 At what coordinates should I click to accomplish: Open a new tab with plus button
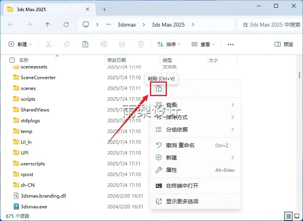[104, 9]
